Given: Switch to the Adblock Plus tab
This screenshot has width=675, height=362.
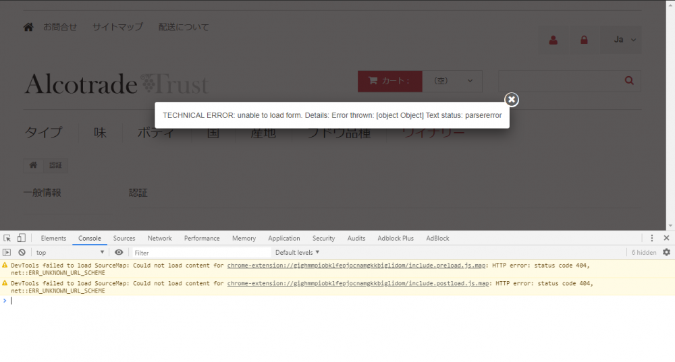Looking at the screenshot, I should 396,238.
